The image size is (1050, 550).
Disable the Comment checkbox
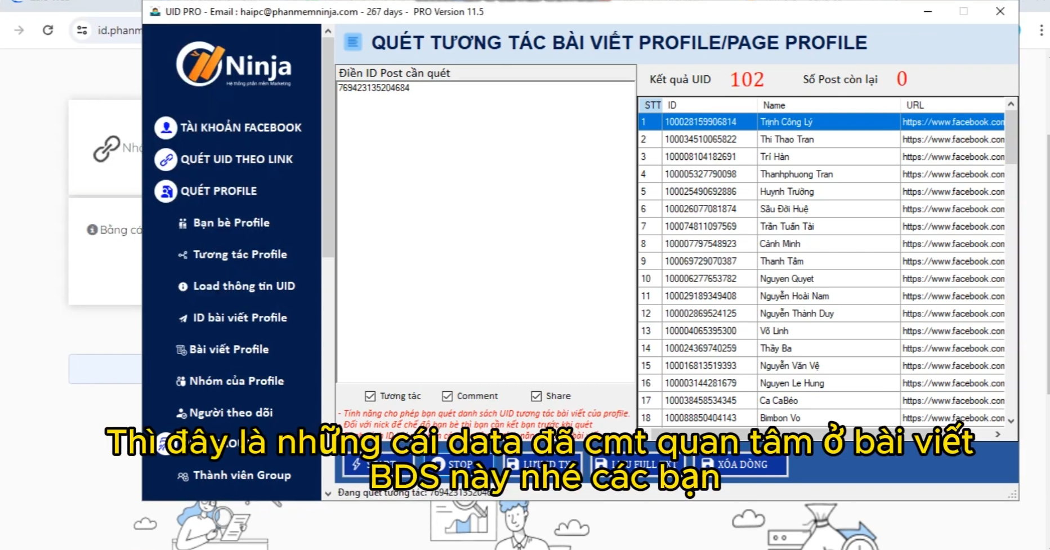click(x=448, y=395)
